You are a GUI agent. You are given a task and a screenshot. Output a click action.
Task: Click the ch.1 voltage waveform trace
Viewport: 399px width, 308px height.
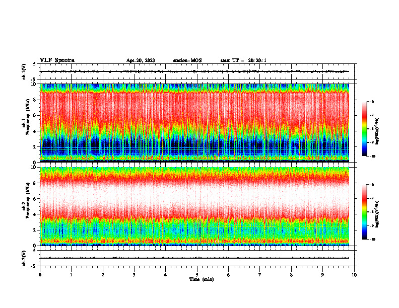coord(194,71)
